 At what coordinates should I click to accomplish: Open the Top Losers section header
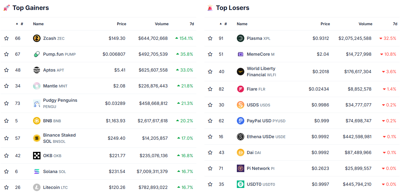pos(232,8)
